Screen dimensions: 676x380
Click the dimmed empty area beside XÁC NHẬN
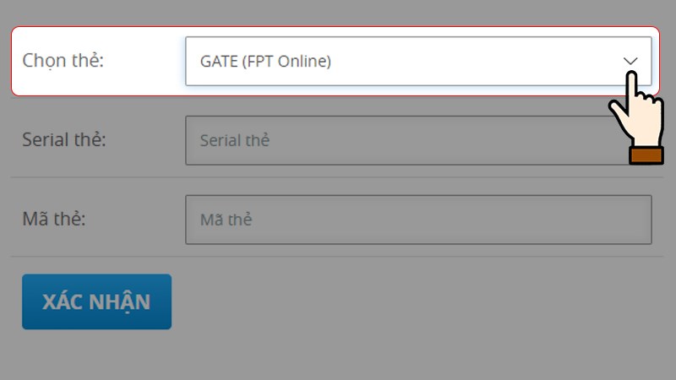tap(414, 301)
